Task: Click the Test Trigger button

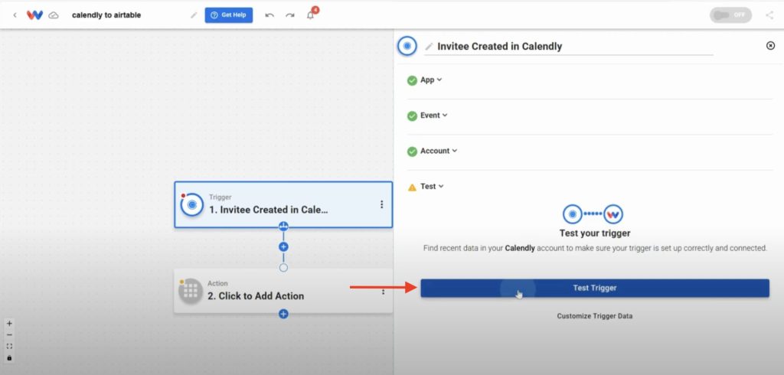Action: (594, 288)
